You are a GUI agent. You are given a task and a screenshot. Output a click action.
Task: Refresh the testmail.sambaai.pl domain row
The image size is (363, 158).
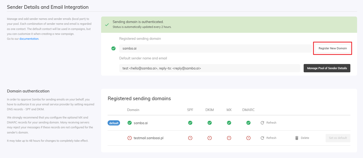(268, 138)
